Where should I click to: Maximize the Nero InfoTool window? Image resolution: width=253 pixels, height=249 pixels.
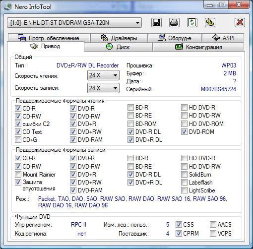click(x=222, y=5)
